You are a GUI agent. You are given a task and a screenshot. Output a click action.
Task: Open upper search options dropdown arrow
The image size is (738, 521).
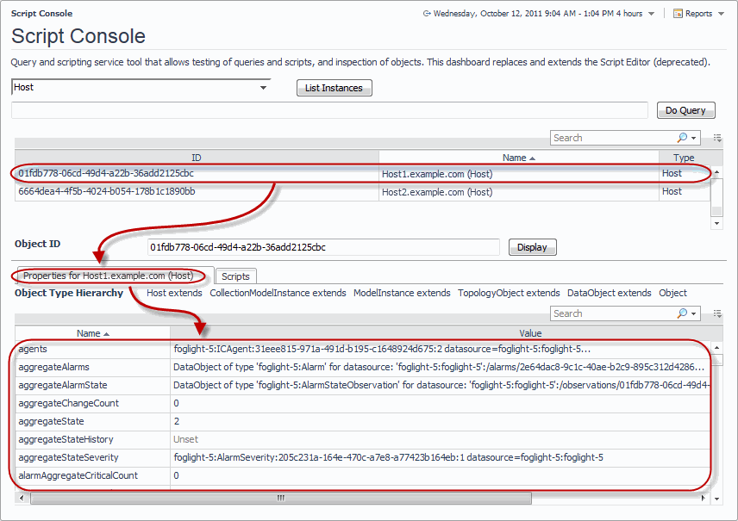(694, 139)
